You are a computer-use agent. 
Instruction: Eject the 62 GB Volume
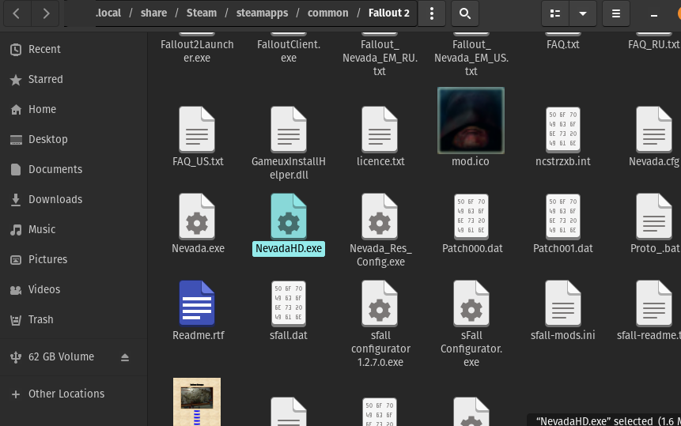pyautogui.click(x=125, y=357)
